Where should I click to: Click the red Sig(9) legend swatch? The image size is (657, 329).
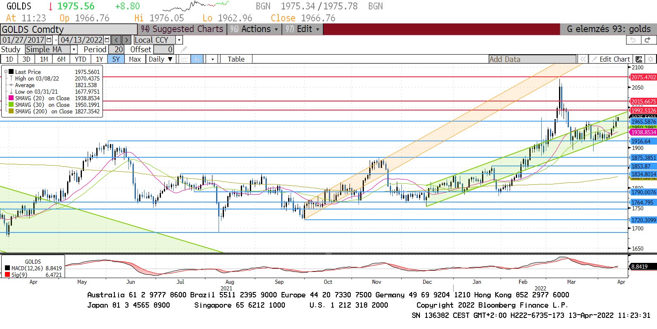(7, 274)
